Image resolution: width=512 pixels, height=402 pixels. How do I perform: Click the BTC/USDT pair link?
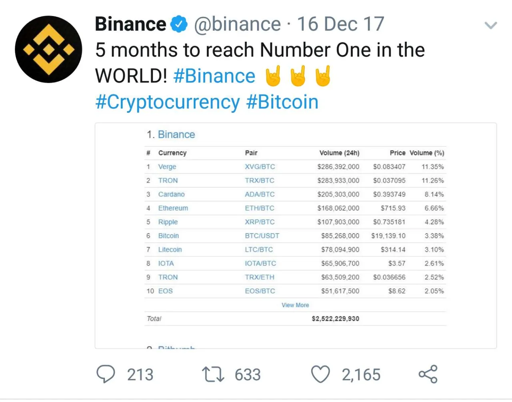[262, 236]
